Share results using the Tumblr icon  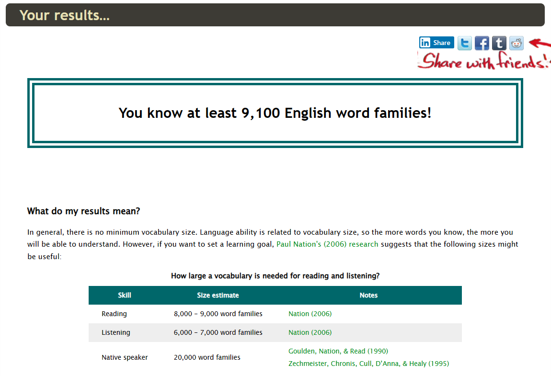coord(499,43)
